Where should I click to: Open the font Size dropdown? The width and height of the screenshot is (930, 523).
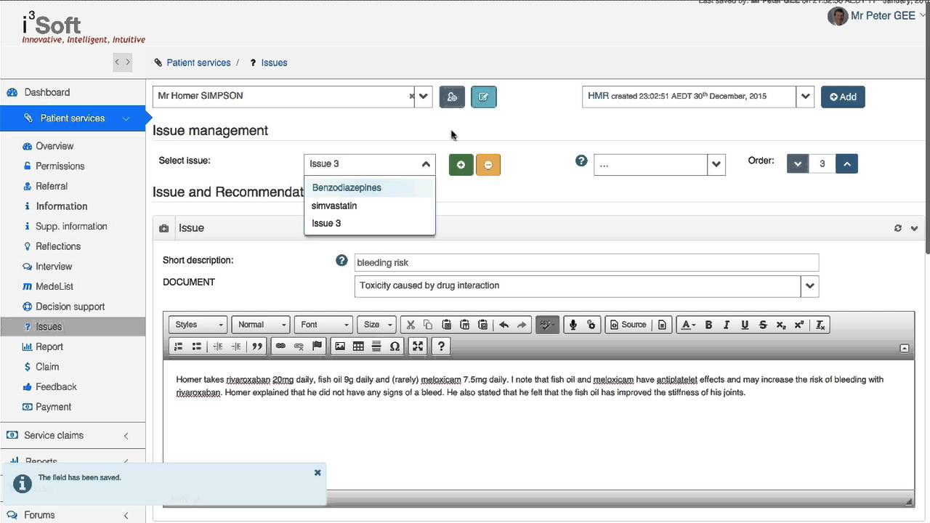pyautogui.click(x=376, y=325)
